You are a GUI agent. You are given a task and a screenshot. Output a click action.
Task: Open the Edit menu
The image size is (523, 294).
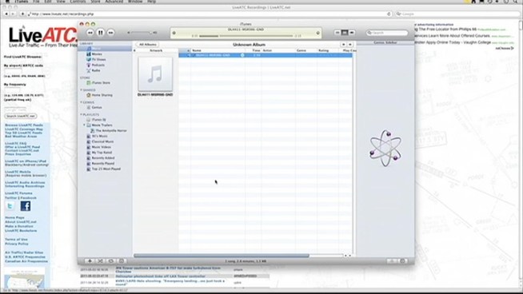(48, 2)
